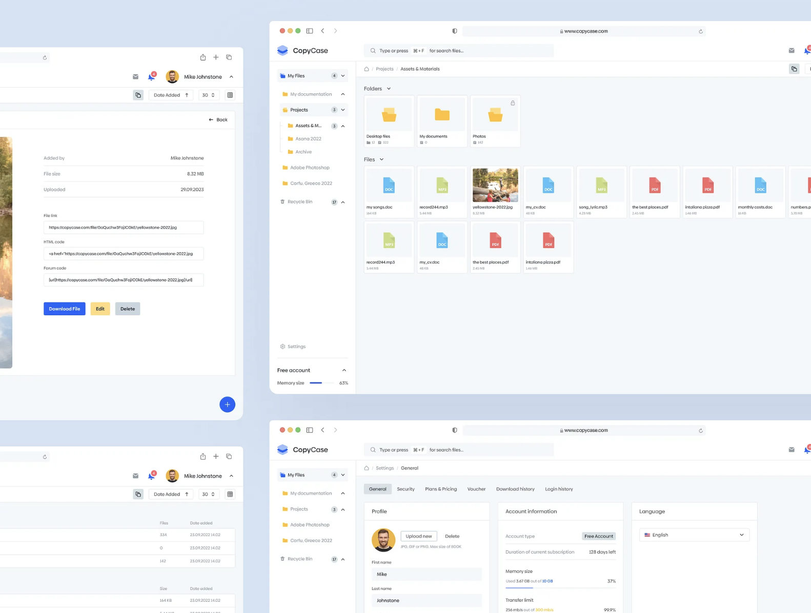811x613 pixels.
Task: Open the Archive folder in sidebar
Action: pyautogui.click(x=303, y=152)
